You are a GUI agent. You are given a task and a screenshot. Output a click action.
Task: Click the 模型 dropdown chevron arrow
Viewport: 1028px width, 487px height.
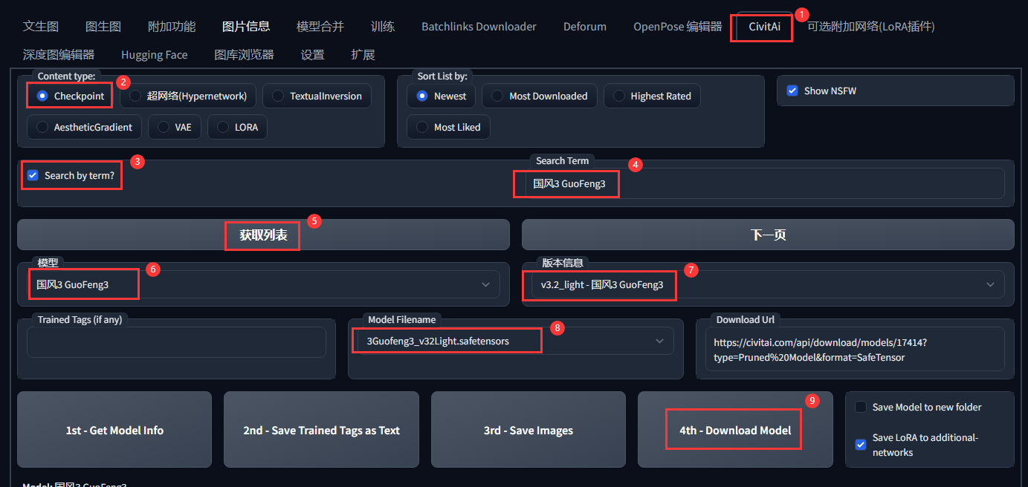tap(485, 284)
